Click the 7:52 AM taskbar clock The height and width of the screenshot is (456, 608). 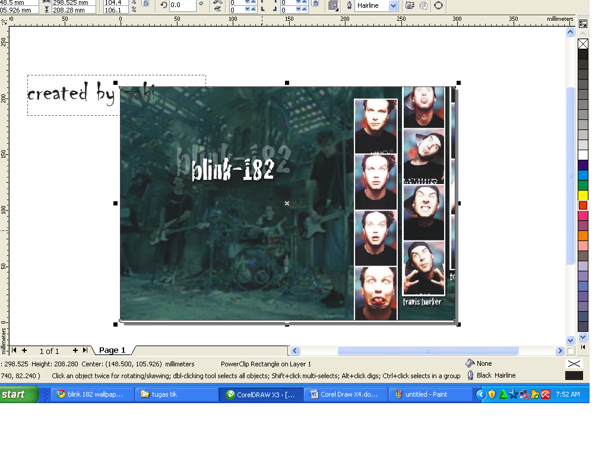(568, 394)
